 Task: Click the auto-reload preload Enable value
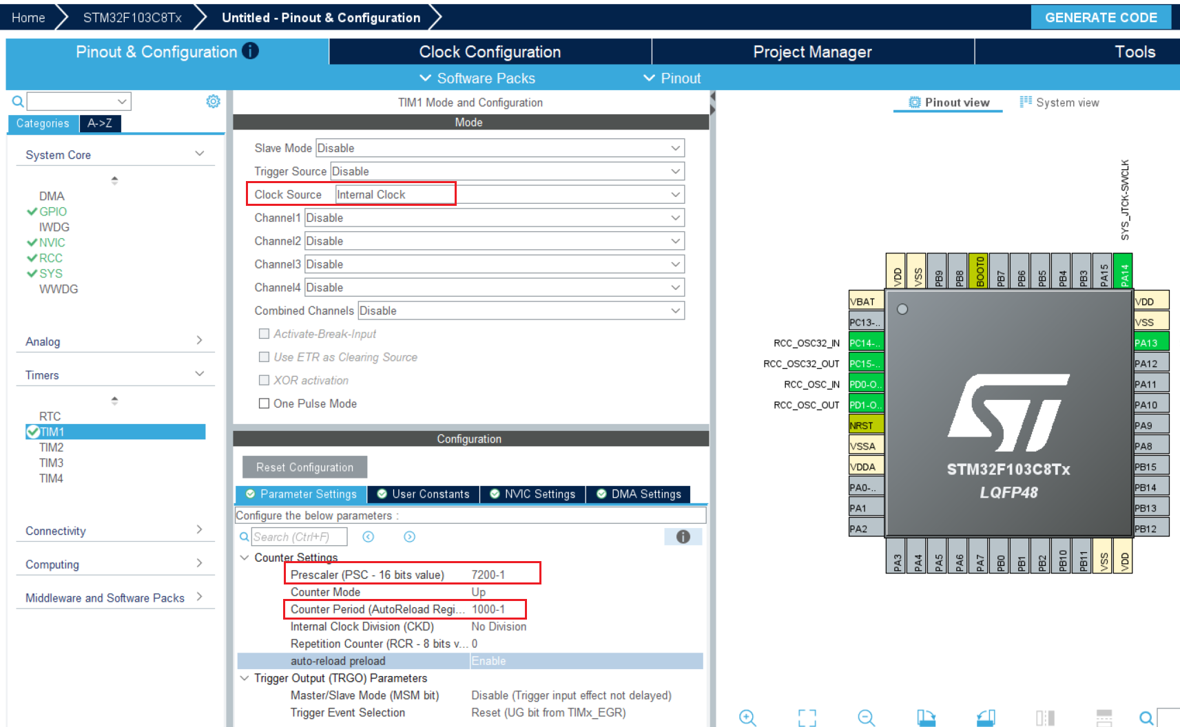tap(488, 661)
